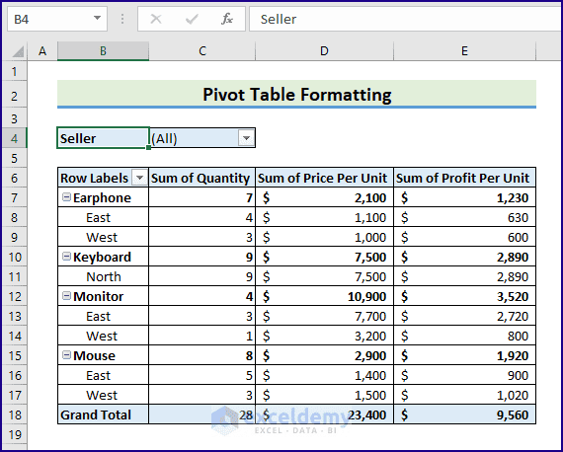Select Grand Total profit 9,560

(x=464, y=414)
